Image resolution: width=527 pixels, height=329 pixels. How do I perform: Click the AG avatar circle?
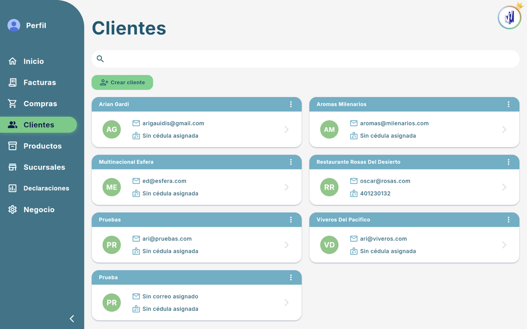[x=112, y=130]
